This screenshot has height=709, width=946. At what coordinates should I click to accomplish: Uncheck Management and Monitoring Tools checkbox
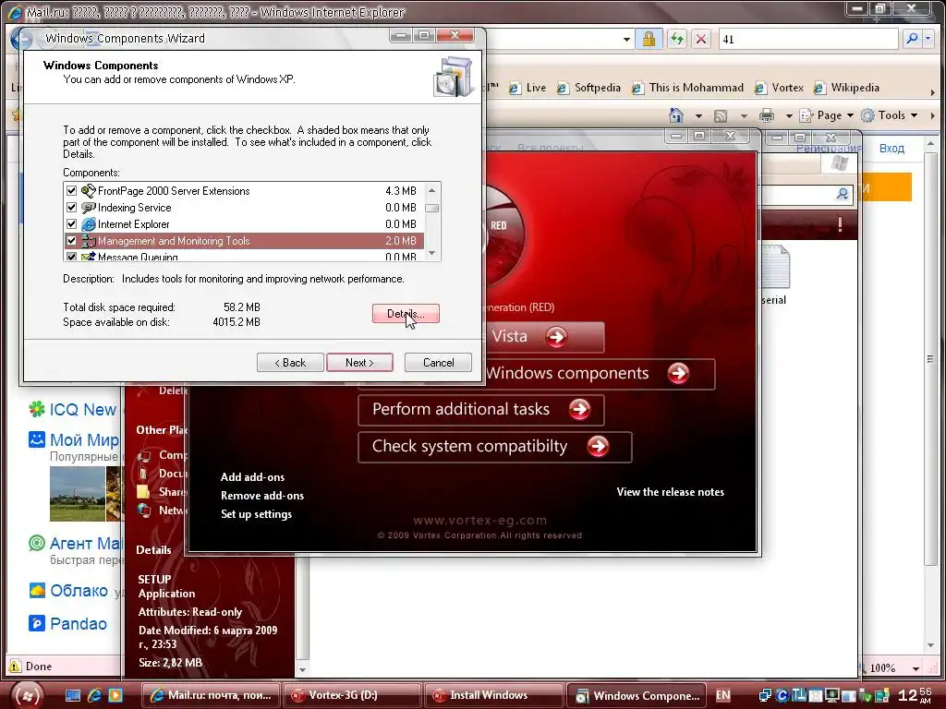click(71, 241)
